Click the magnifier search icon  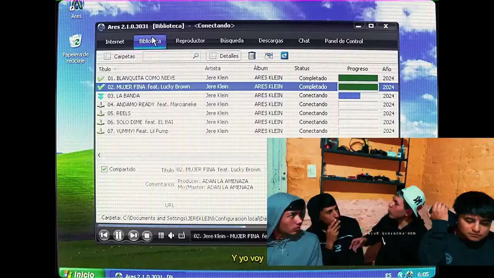[196, 56]
